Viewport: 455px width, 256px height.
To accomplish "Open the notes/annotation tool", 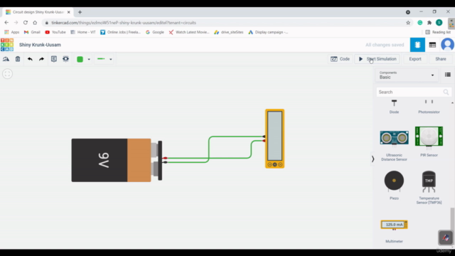I will pyautogui.click(x=54, y=59).
